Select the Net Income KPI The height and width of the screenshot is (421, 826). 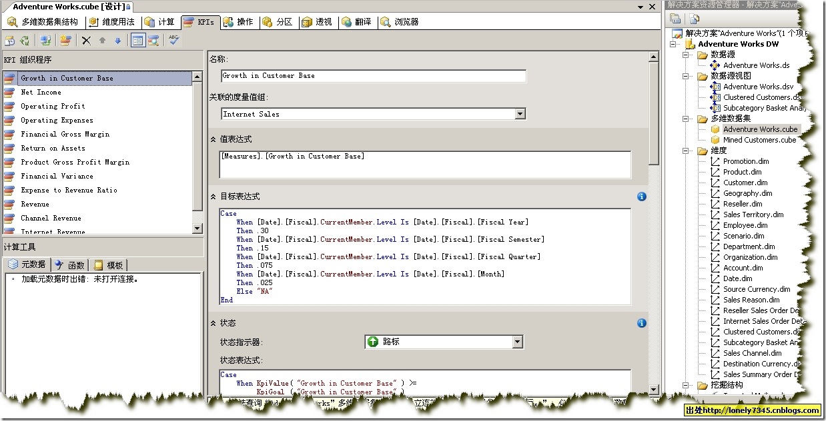coord(41,92)
